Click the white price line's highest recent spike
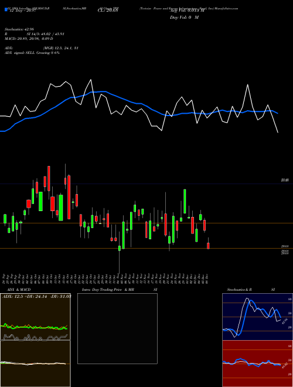 [x=247, y=85]
